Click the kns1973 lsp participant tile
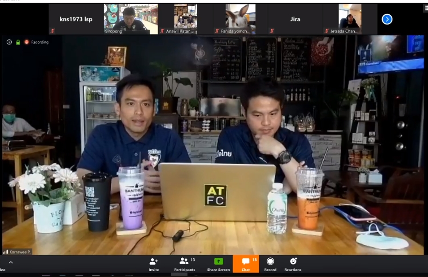The image size is (428, 277). 76,19
